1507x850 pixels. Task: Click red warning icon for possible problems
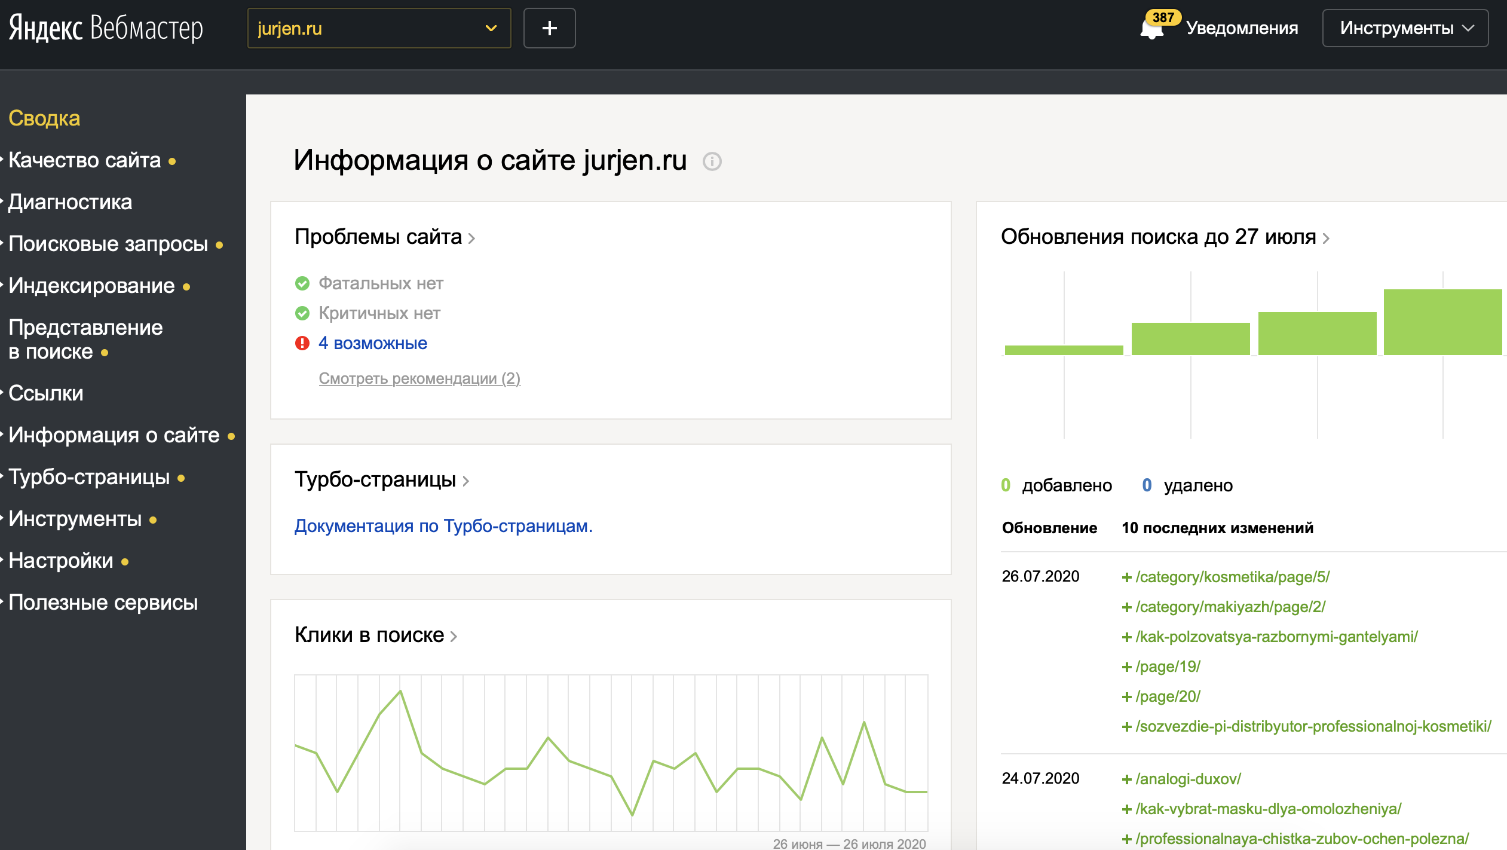point(302,343)
